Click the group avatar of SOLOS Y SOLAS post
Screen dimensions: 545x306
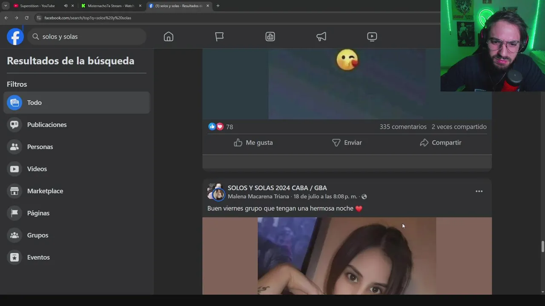click(216, 192)
